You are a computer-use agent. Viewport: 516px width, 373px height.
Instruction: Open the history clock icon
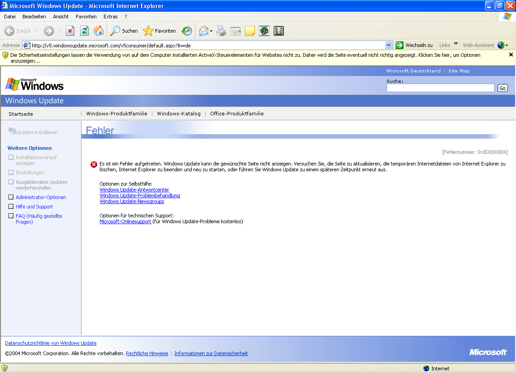pos(187,31)
